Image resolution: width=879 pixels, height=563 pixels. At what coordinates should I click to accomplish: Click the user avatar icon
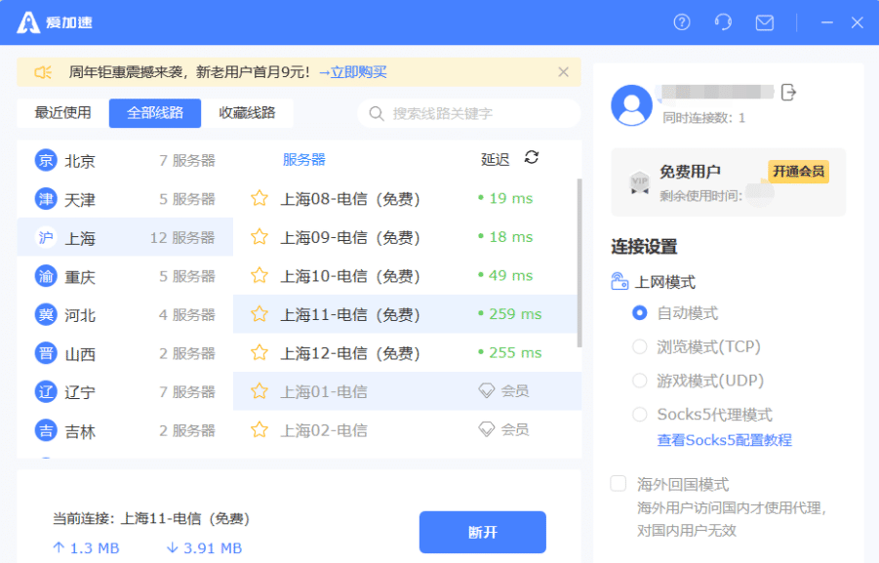[631, 105]
